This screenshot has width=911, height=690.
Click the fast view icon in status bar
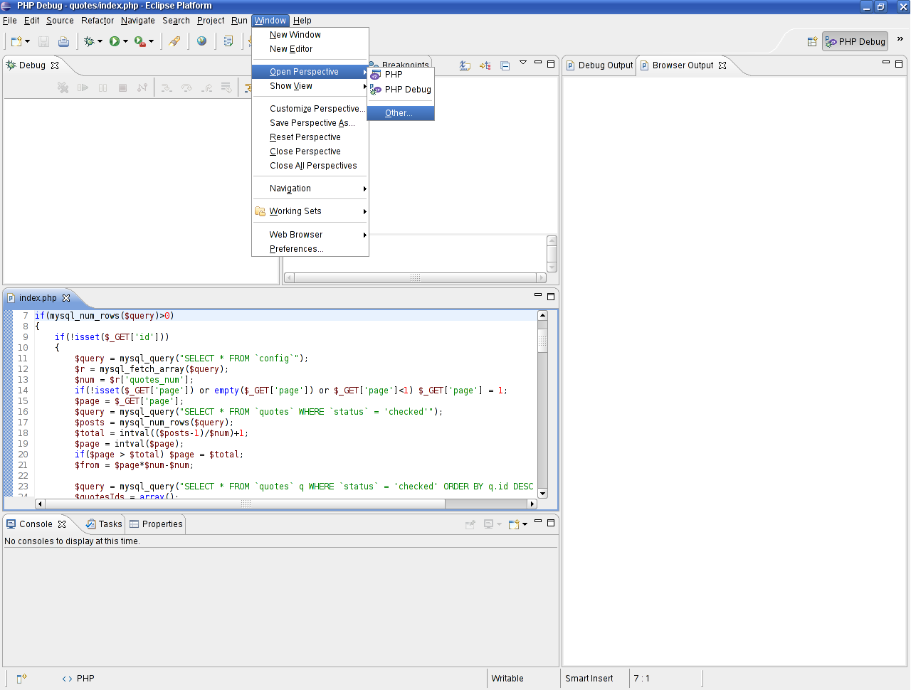[x=21, y=679]
